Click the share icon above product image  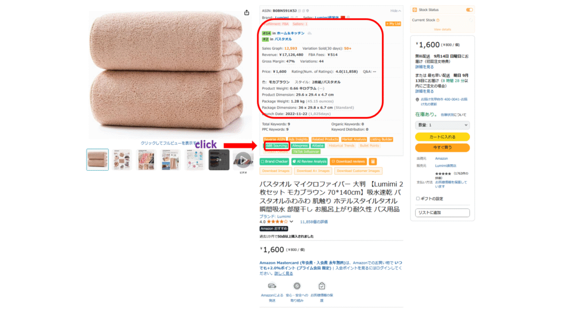click(x=246, y=13)
